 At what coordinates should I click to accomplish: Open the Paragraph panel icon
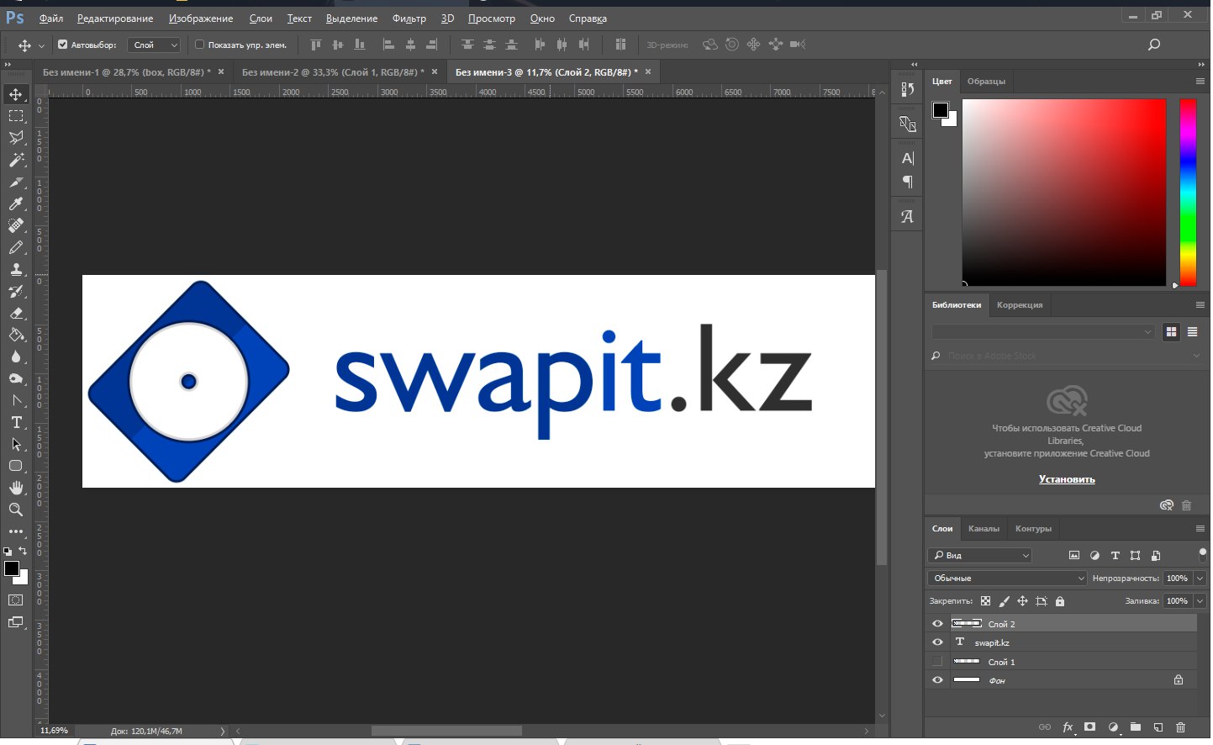click(x=907, y=182)
